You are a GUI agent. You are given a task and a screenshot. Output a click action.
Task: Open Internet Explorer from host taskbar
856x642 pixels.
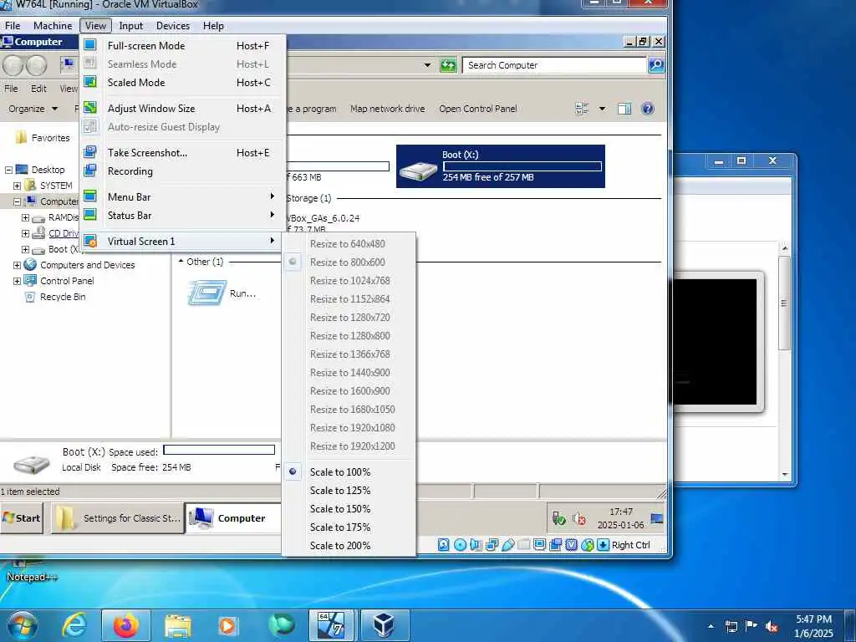click(x=74, y=625)
